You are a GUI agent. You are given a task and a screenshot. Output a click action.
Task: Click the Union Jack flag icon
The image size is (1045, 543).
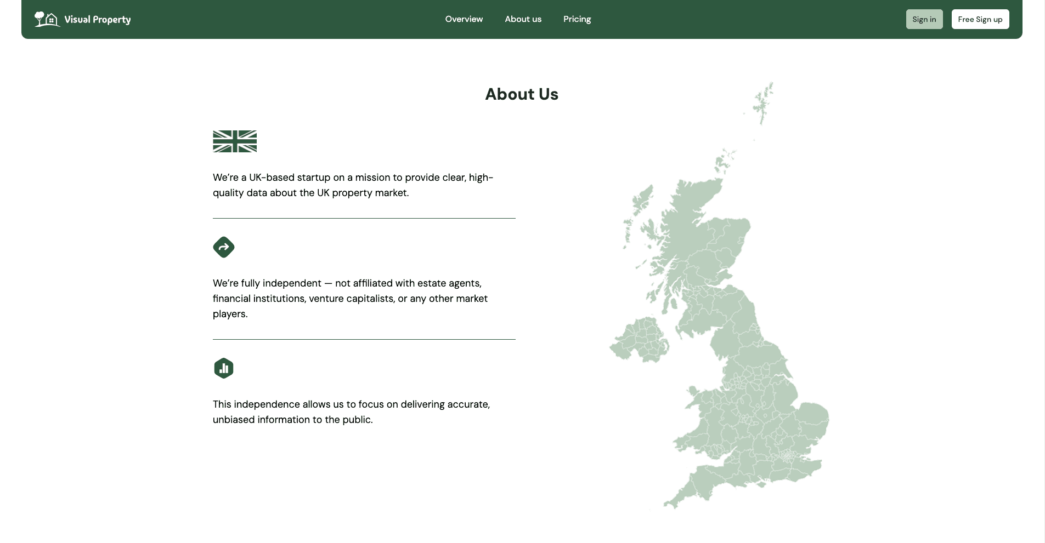235,141
